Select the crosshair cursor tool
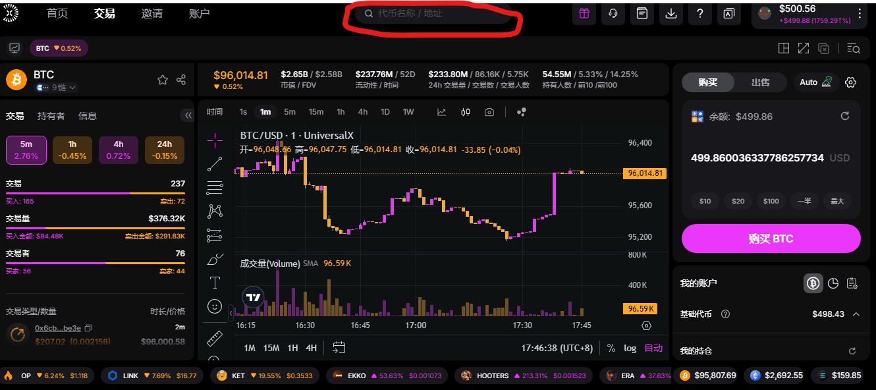Viewport: 876px width, 390px height. tap(215, 139)
